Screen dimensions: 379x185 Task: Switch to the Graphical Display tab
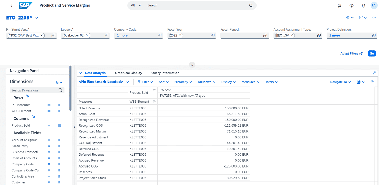pos(128,73)
